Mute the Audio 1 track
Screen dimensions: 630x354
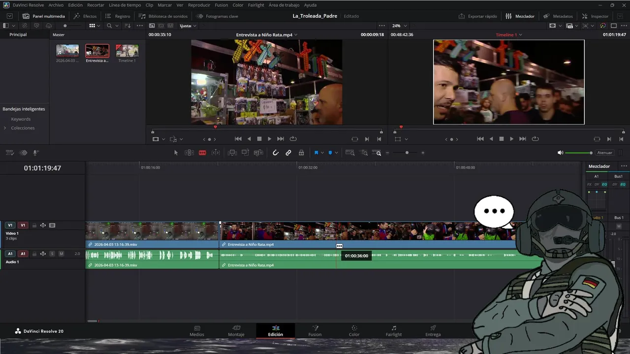click(x=61, y=254)
